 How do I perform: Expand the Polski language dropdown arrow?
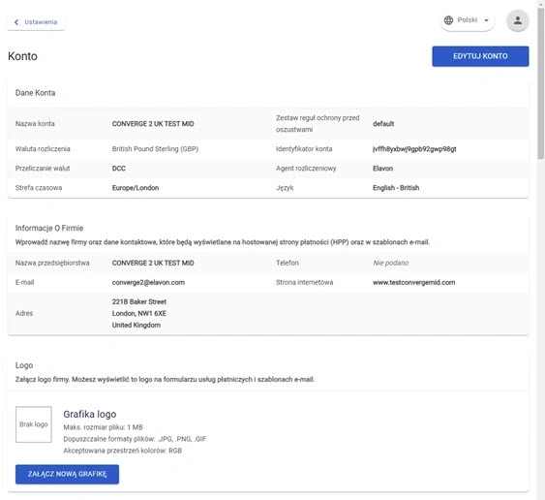[486, 20]
